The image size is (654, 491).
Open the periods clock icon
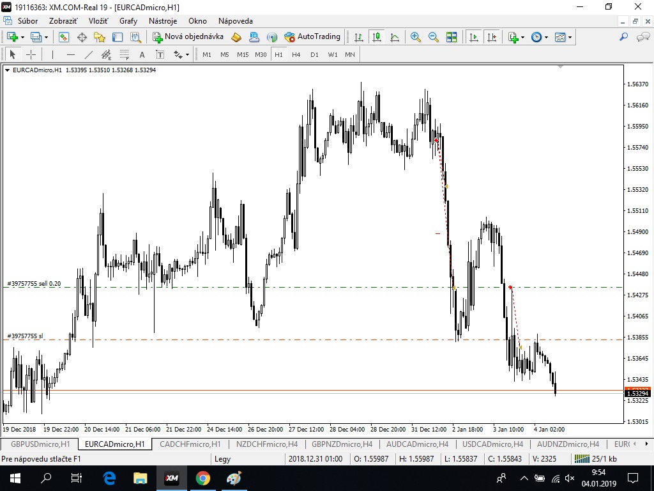pyautogui.click(x=536, y=37)
